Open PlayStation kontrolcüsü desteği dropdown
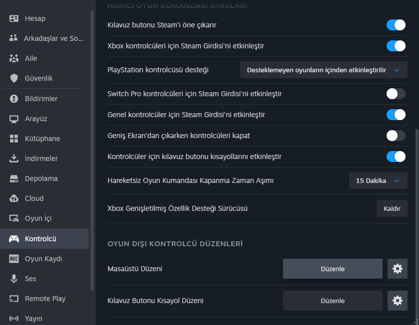 point(324,70)
